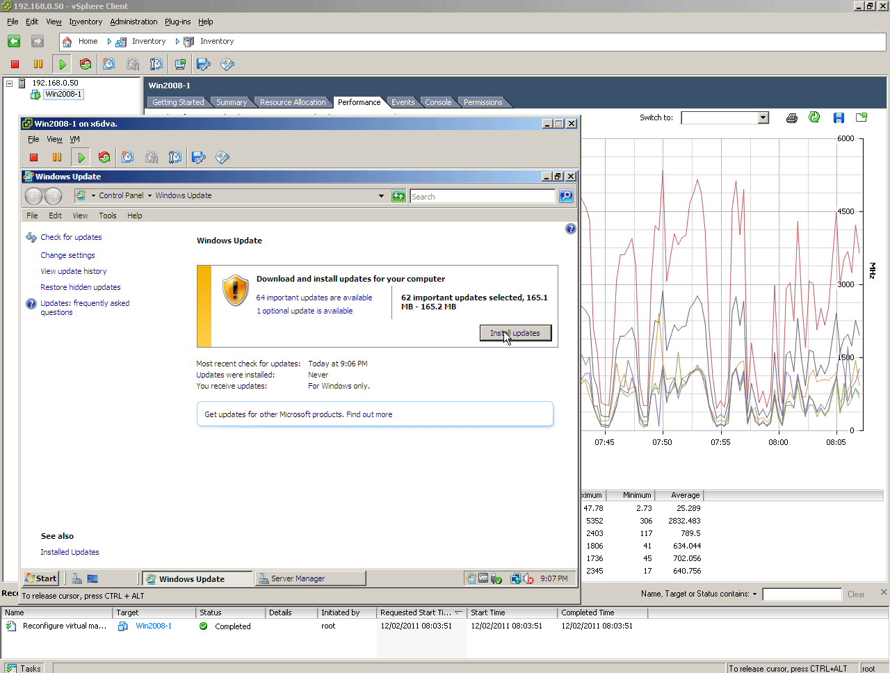
Task: Collapse the 192.168.0.50 host tree node
Action: tap(10, 83)
